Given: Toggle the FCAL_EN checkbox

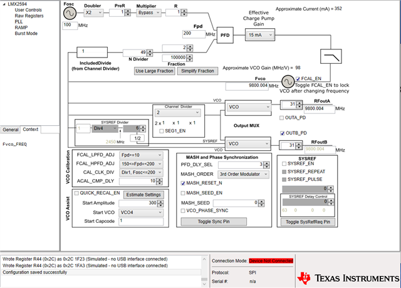Looking at the screenshot, I should pos(298,79).
